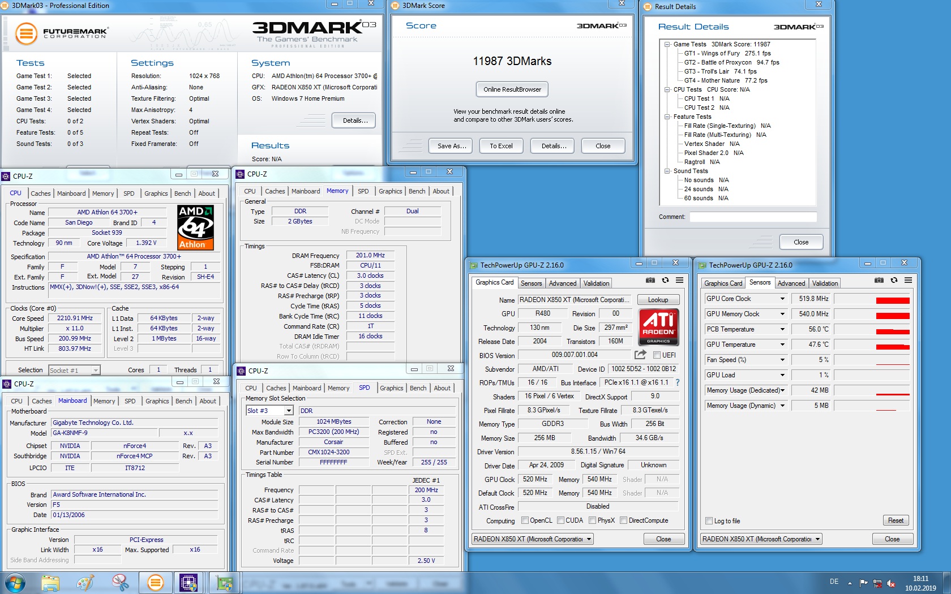
Task: Click the BIOS share/export icon in GPU-Z
Action: 640,355
